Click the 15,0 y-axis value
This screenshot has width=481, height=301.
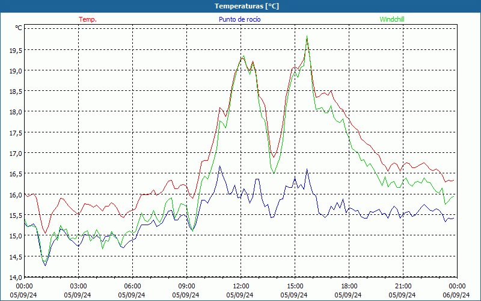[16, 236]
